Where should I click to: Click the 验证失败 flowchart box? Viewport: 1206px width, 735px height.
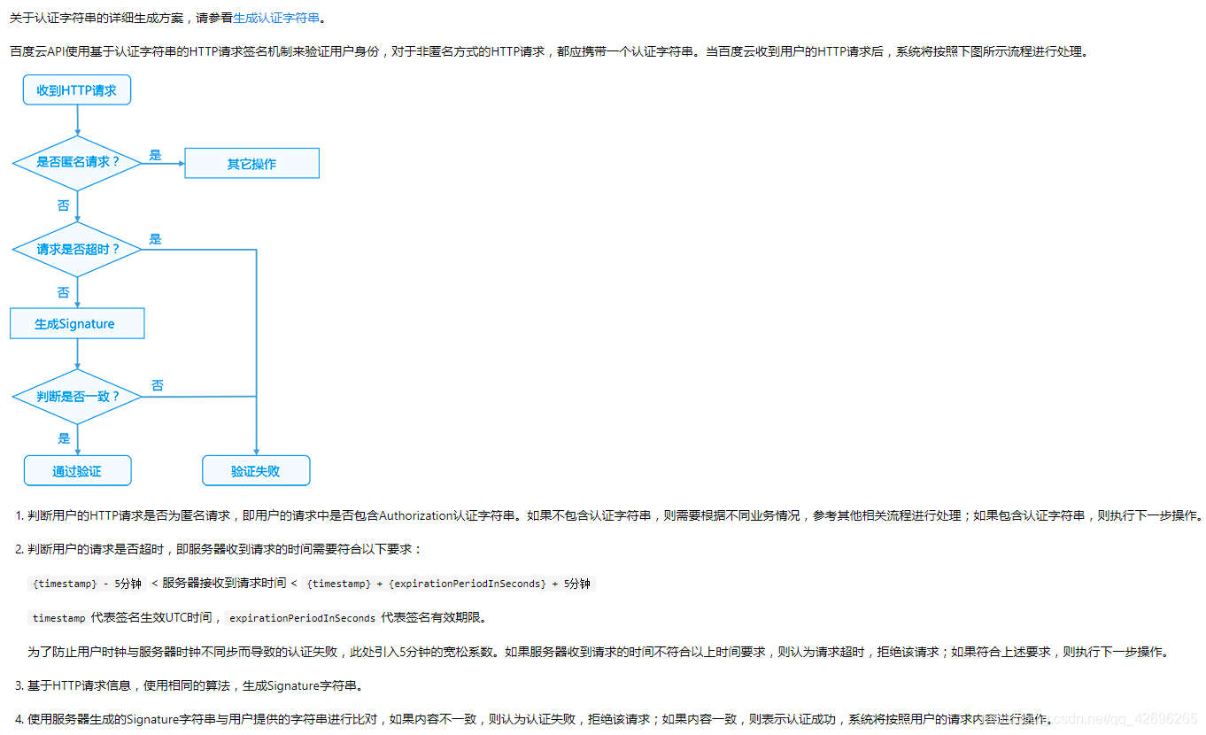coord(256,471)
